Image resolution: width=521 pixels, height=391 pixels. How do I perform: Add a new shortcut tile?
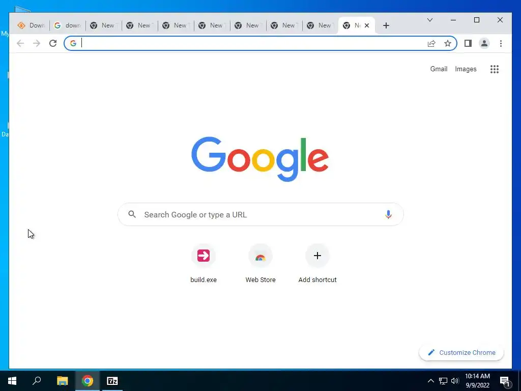coord(317,264)
